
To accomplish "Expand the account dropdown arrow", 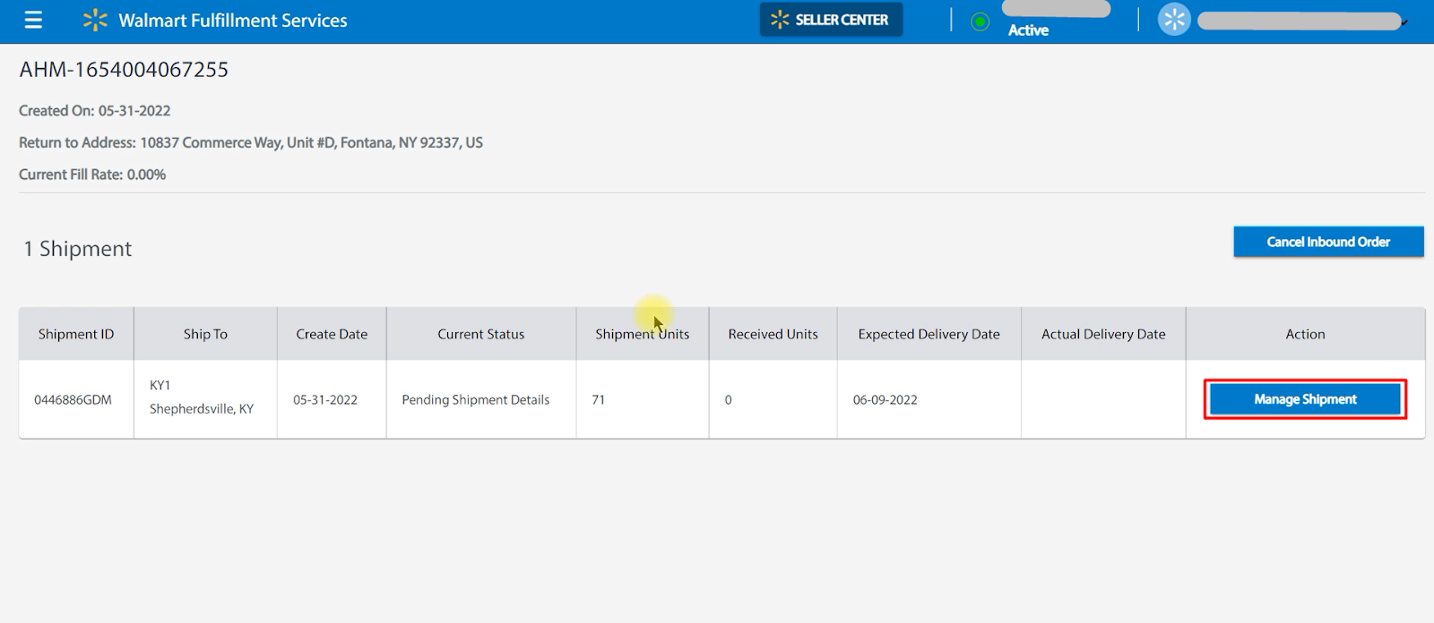I will pos(1404,22).
